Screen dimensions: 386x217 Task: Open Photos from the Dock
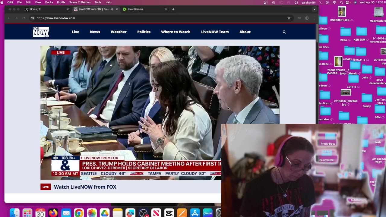[92, 213]
